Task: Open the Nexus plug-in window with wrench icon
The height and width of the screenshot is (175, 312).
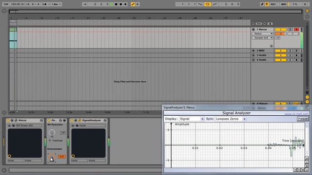Action: [16, 121]
